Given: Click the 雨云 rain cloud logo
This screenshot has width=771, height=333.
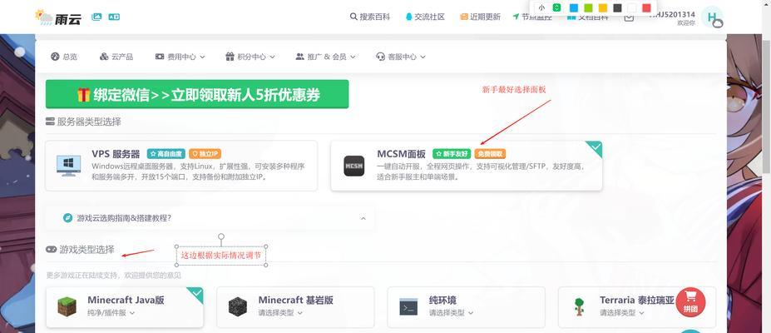Looking at the screenshot, I should 60,17.
